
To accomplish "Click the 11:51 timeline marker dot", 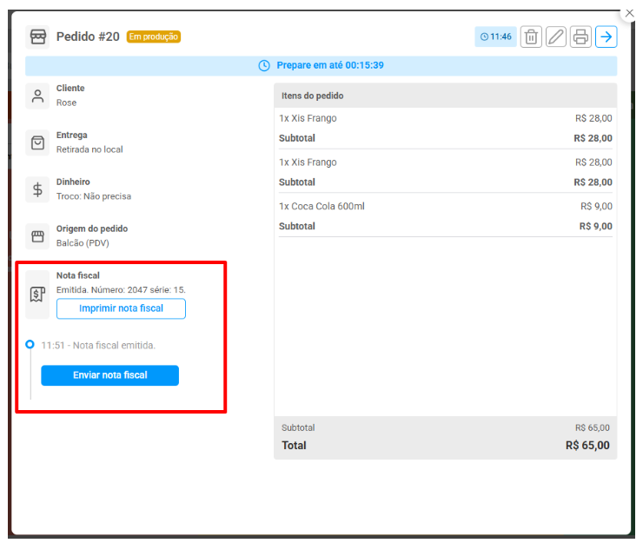I will (30, 345).
